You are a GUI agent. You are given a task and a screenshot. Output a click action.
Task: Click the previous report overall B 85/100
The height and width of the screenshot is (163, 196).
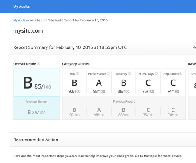pos(37,113)
